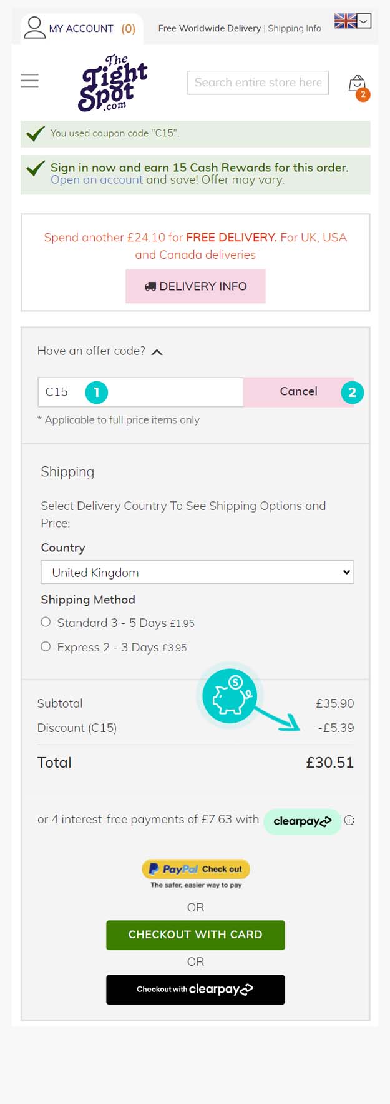Image resolution: width=390 pixels, height=1104 pixels.
Task: Click the search entire store field
Action: (x=258, y=83)
